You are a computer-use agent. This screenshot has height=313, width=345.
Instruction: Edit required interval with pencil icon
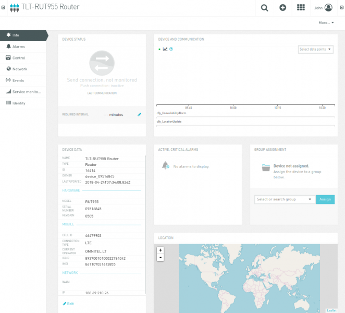pyautogui.click(x=139, y=114)
